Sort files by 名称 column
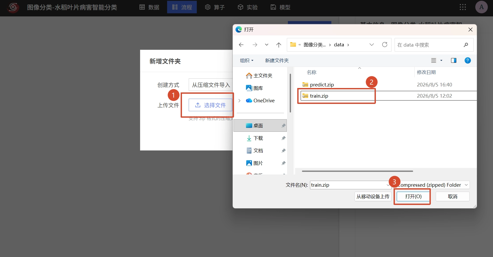493x257 pixels. point(312,72)
